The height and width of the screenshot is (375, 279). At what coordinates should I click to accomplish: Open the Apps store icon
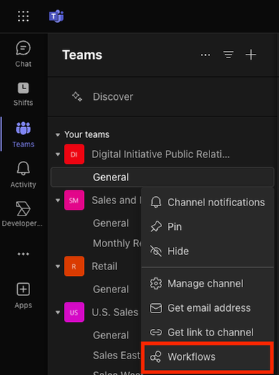pyautogui.click(x=23, y=295)
